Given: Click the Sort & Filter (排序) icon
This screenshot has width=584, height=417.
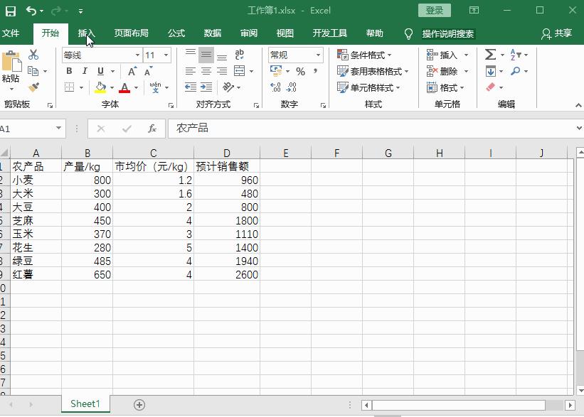Looking at the screenshot, I should coord(514,55).
